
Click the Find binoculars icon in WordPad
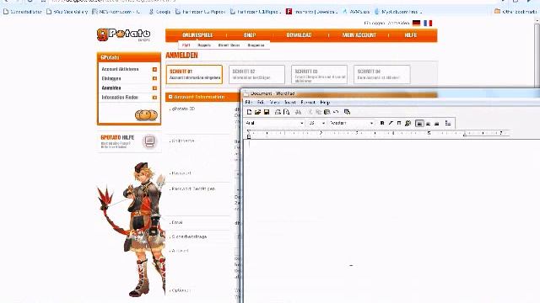click(x=298, y=112)
